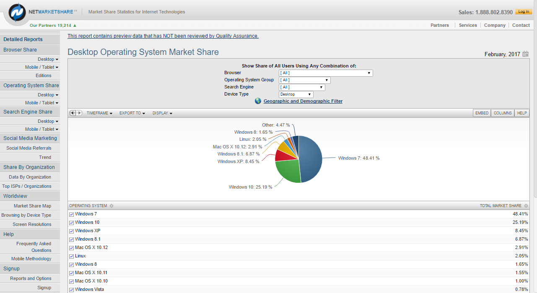
Task: Expand the TIMEFRAME menu
Action: pos(99,113)
